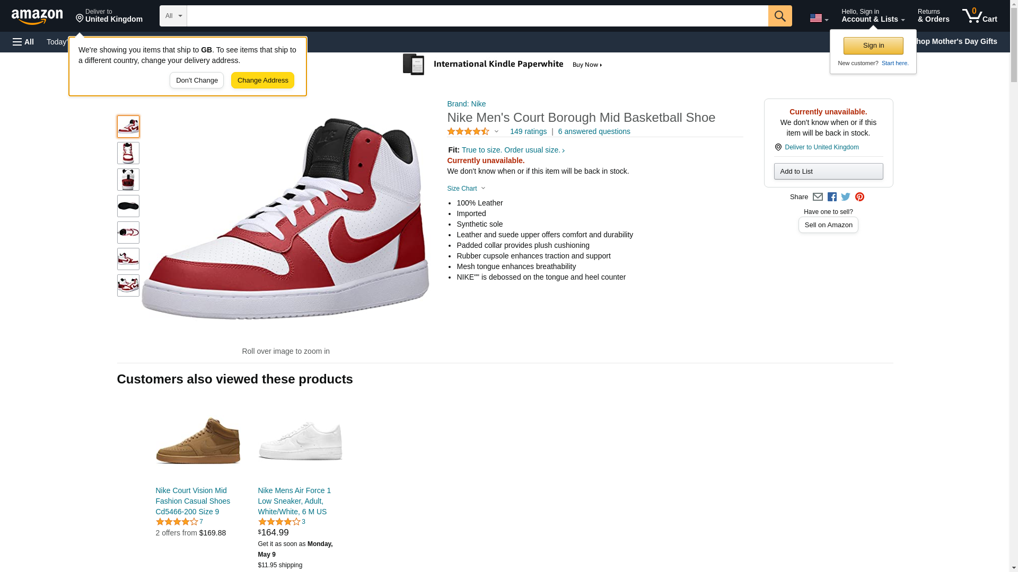
Task: Open Returns & Orders
Action: coord(933,15)
